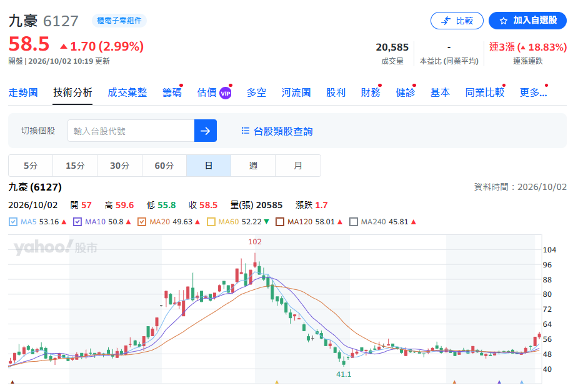Switch to the 週 weekly chart
Viewport: 568px width, 388px height.
(253, 166)
